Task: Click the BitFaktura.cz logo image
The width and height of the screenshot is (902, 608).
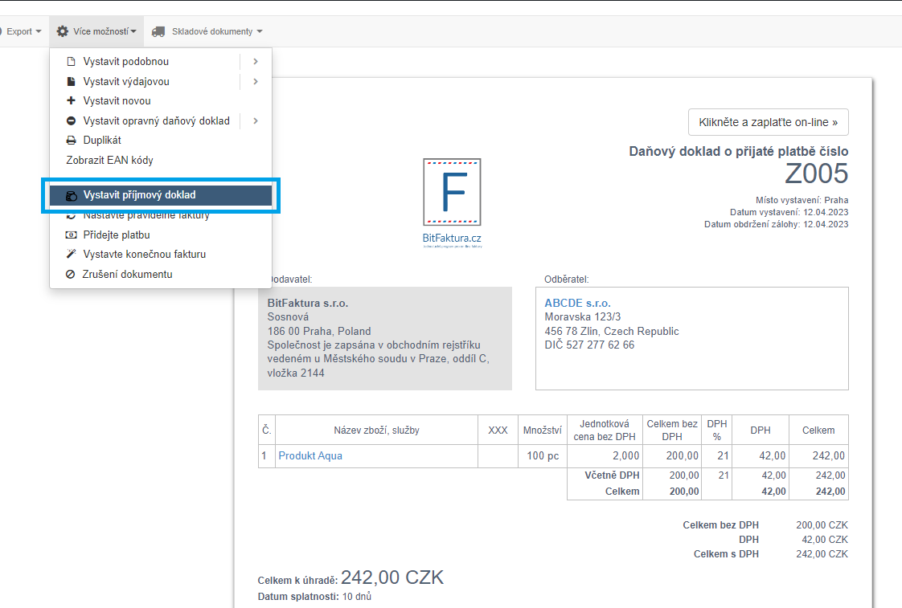Action: pos(452,202)
